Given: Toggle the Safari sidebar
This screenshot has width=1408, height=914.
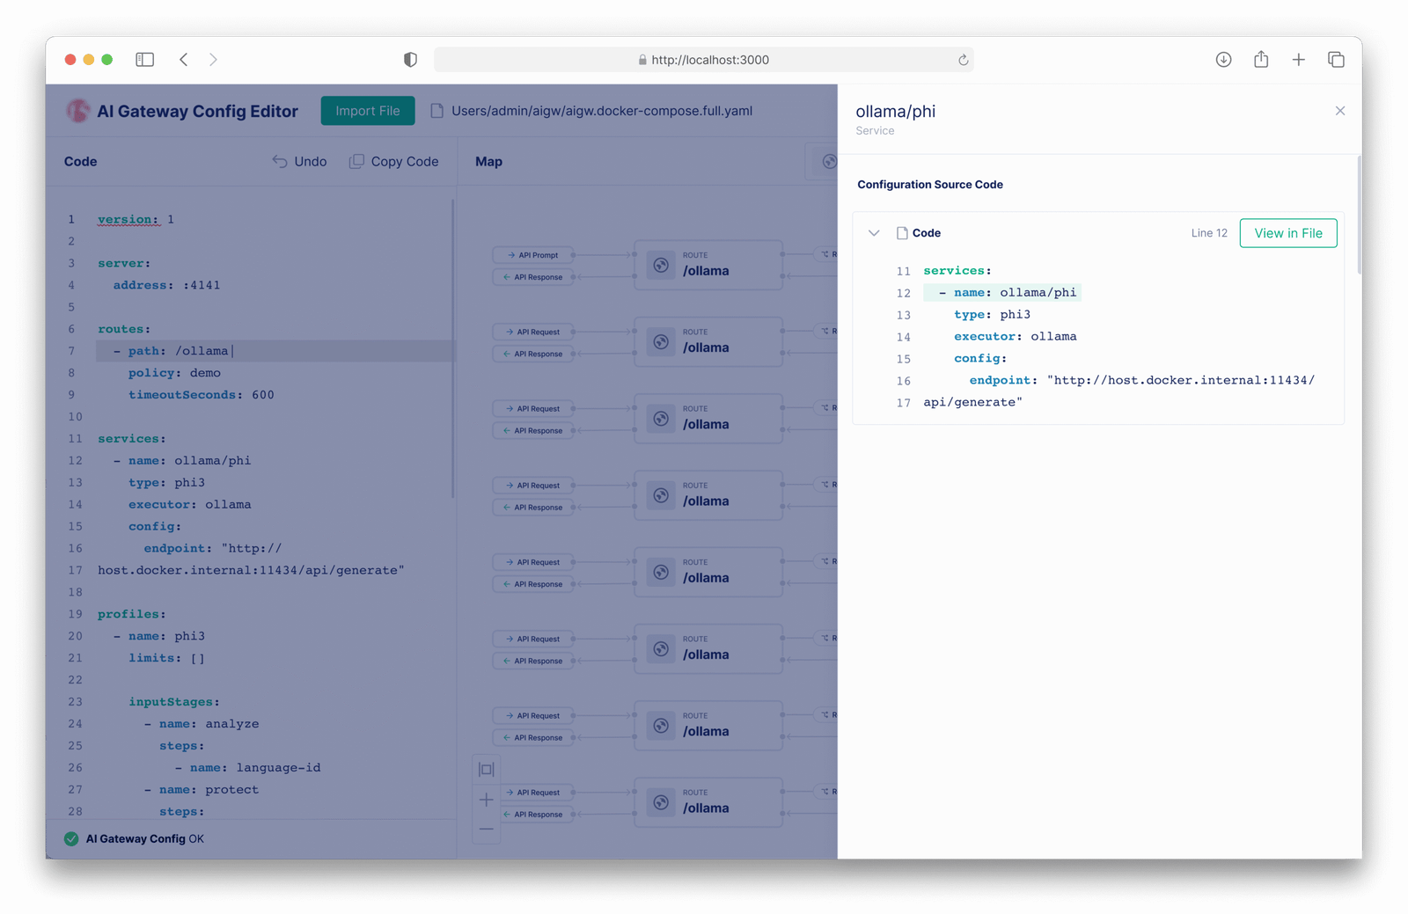Looking at the screenshot, I should click(145, 60).
